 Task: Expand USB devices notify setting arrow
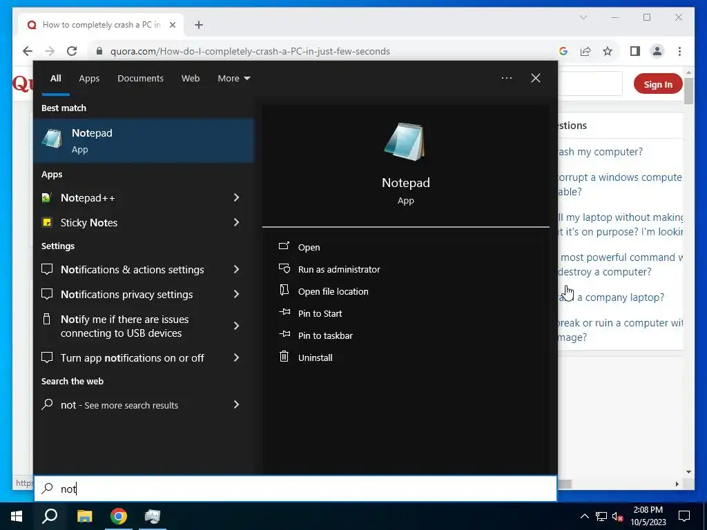coord(236,326)
